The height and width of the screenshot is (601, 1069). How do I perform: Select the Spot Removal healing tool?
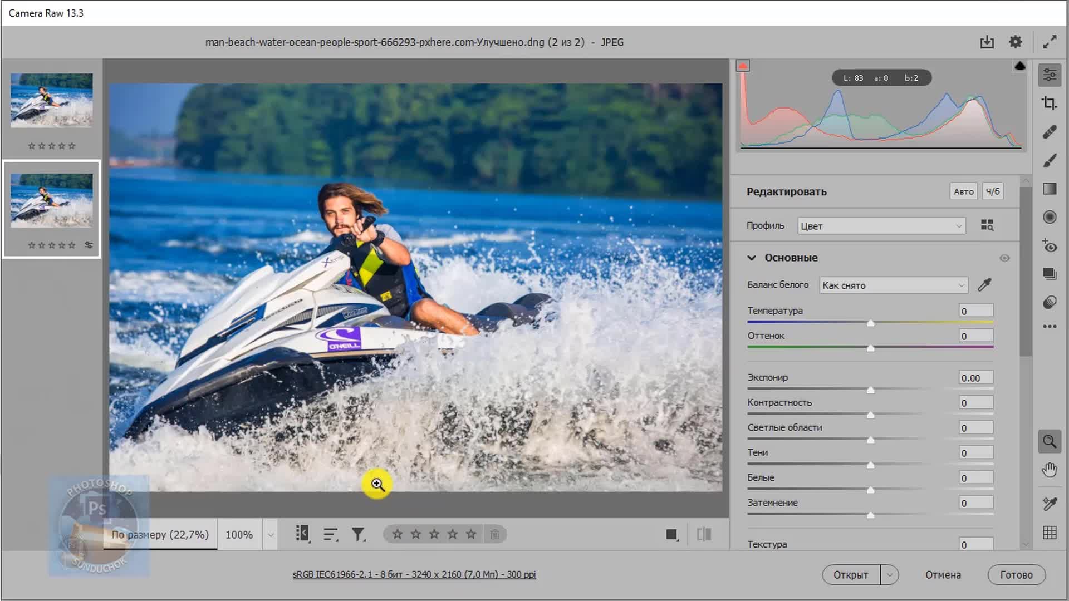[x=1049, y=132]
